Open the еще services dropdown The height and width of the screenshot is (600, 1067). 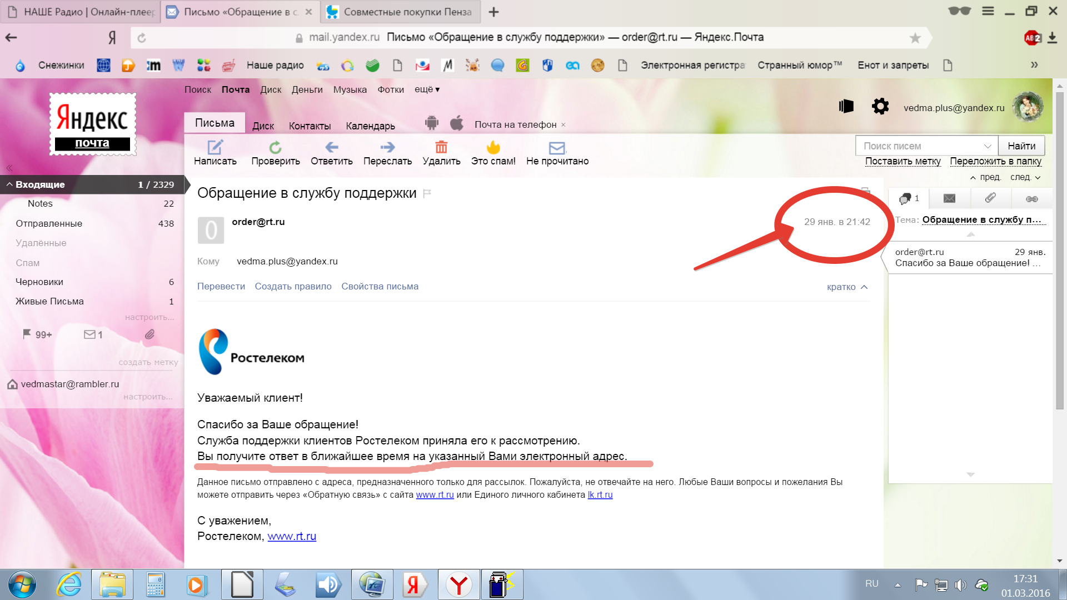(427, 89)
